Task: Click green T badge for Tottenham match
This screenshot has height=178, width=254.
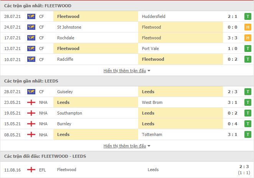Action: tap(248, 134)
